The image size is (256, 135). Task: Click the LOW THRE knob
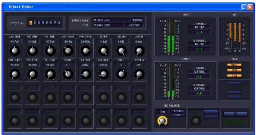[15, 74]
